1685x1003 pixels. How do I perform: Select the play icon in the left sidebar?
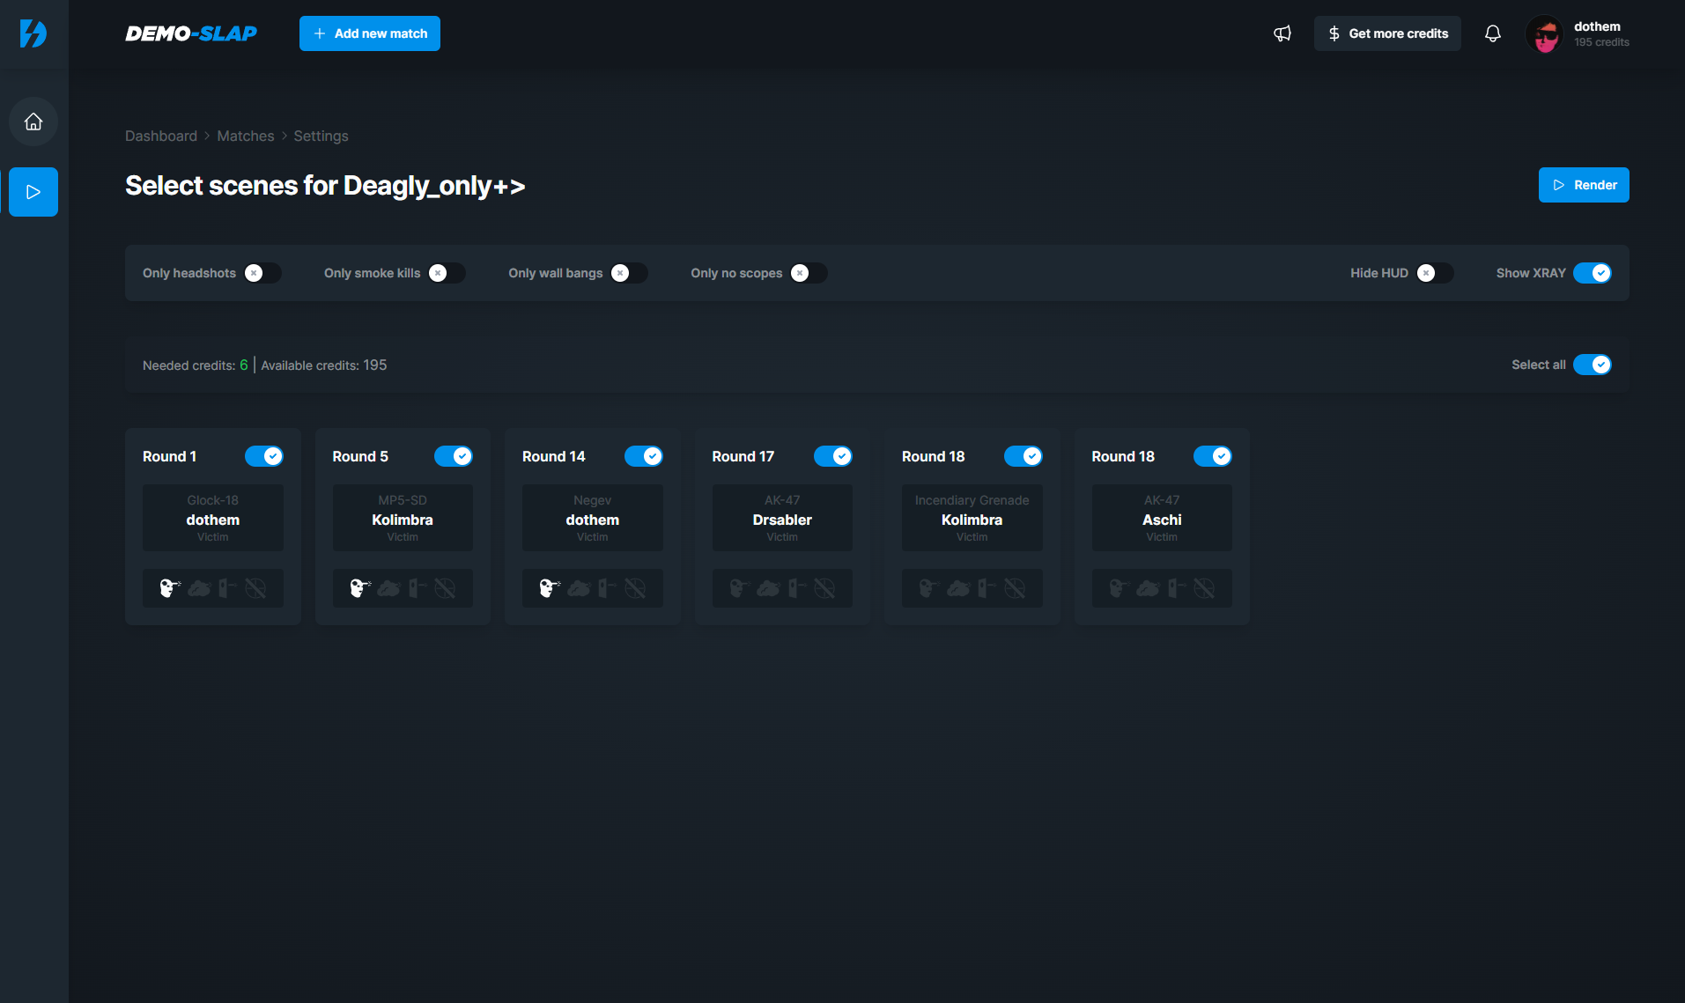coord(33,191)
